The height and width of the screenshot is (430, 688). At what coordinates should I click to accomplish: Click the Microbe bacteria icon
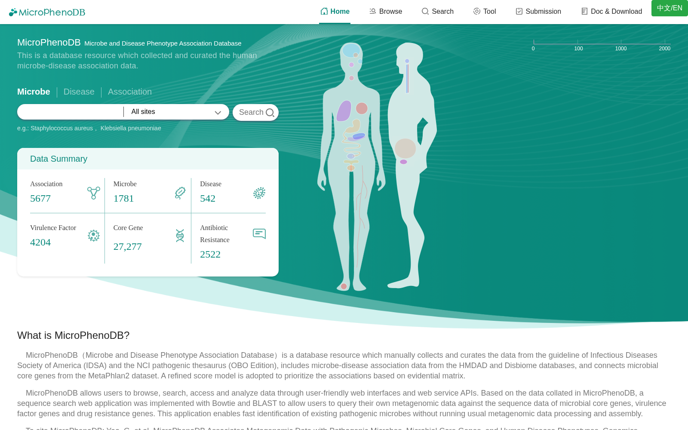[x=180, y=193]
